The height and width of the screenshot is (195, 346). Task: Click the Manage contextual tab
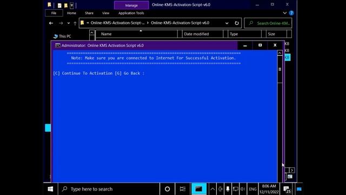131,5
